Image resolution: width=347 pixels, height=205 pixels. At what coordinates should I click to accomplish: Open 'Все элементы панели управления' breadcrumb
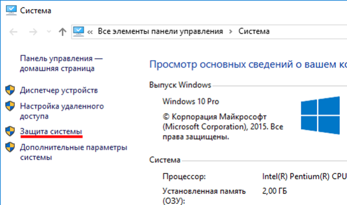point(160,31)
